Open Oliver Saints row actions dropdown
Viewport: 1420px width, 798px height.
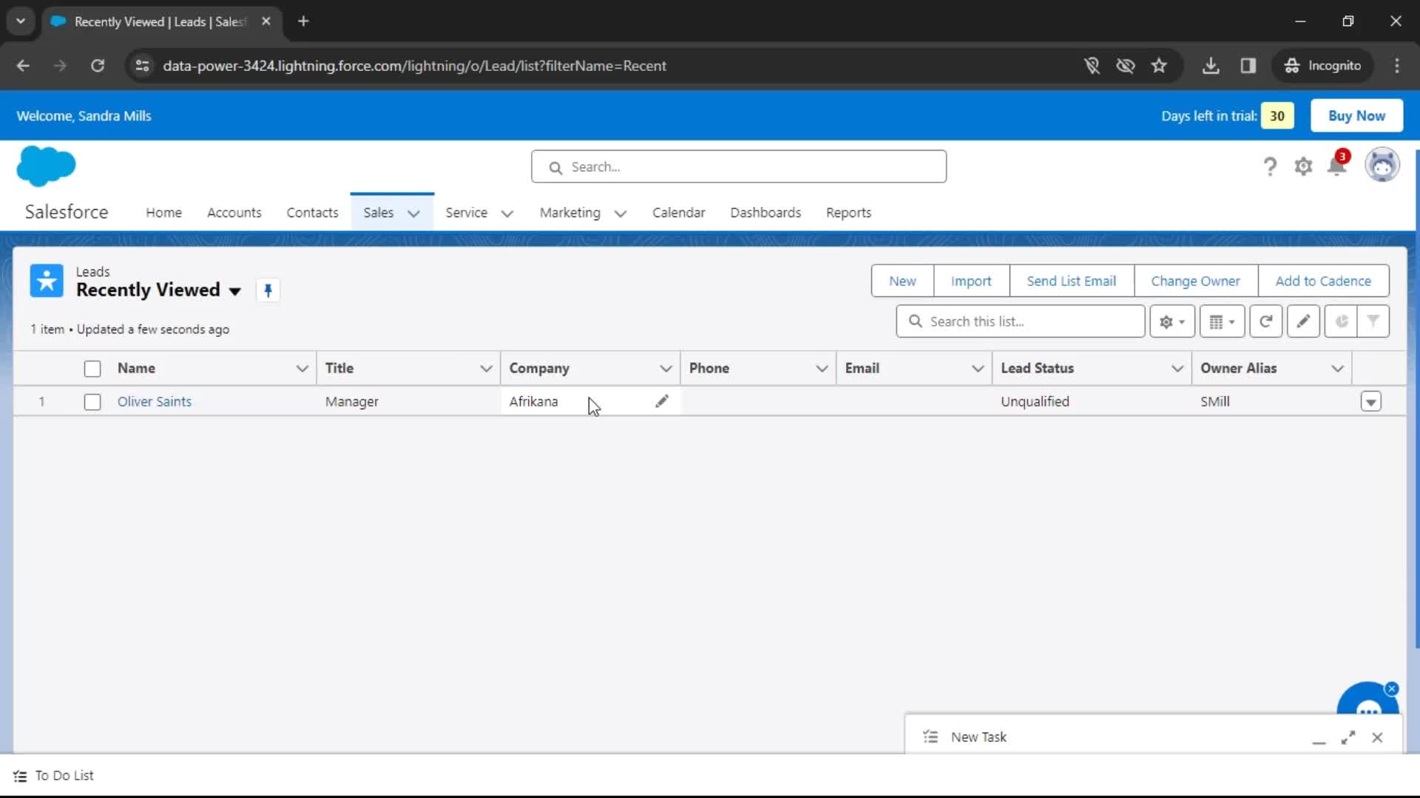(1370, 401)
